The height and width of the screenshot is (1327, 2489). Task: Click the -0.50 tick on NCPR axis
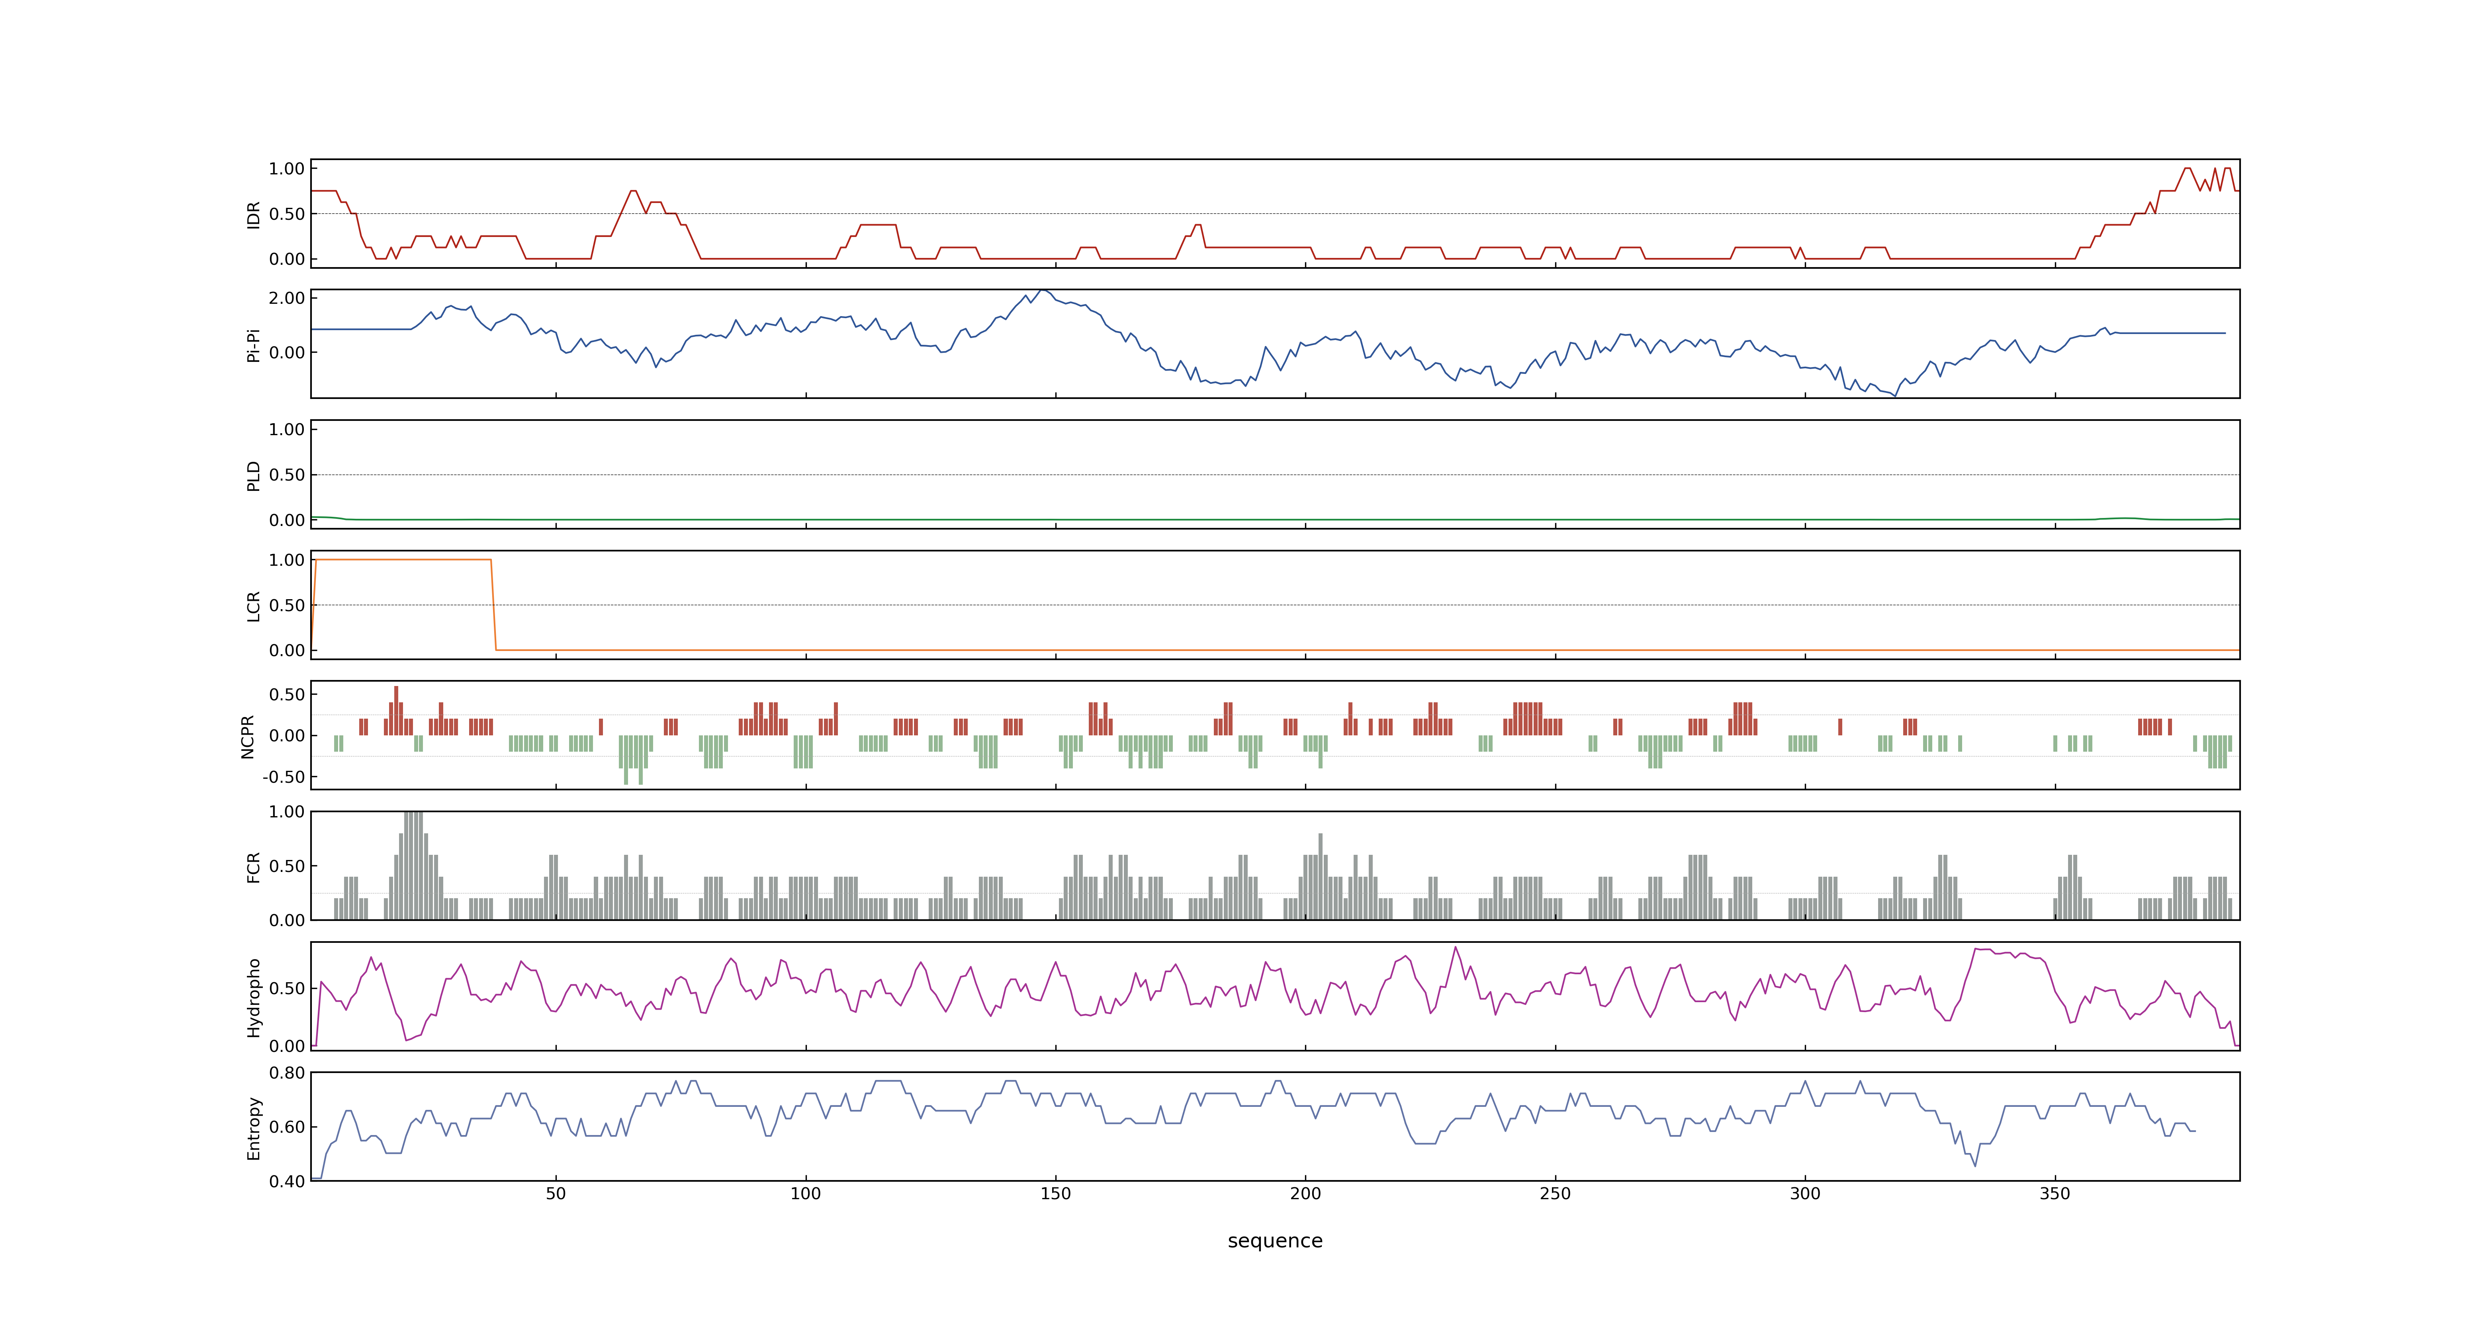(x=283, y=778)
